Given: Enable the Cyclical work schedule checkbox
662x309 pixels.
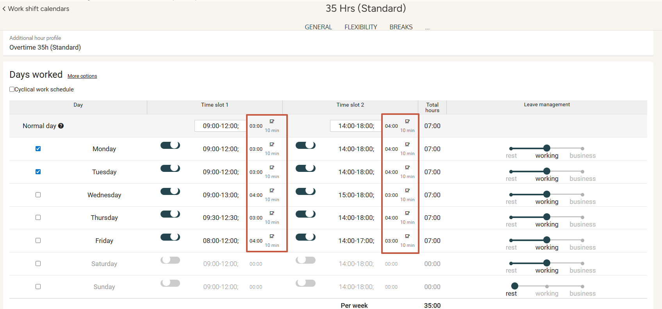Looking at the screenshot, I should pyautogui.click(x=12, y=89).
